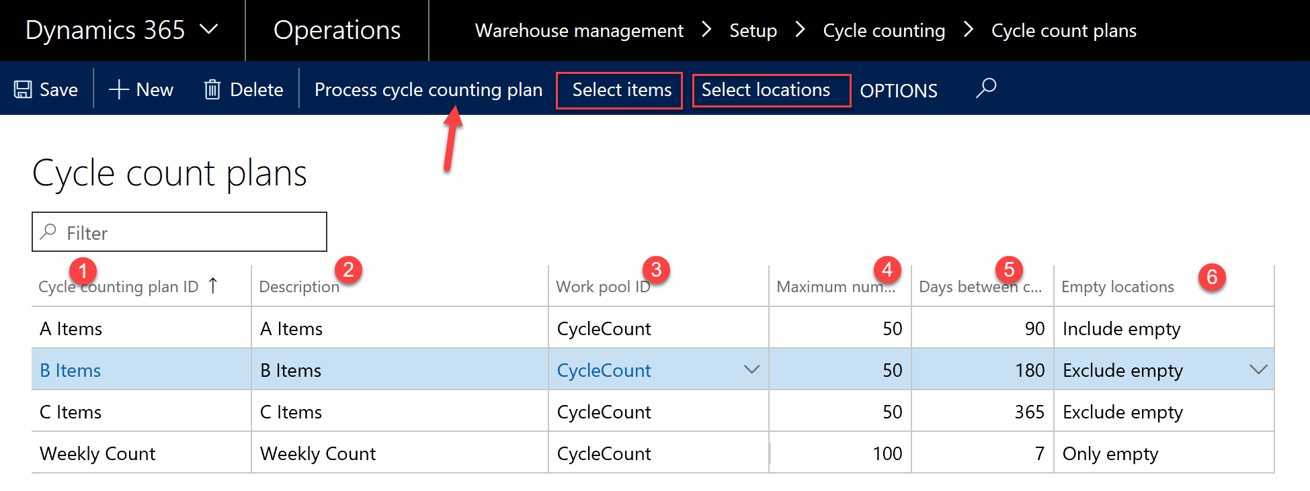The height and width of the screenshot is (491, 1310).
Task: Open the OPTIONS tab
Action: click(x=898, y=91)
